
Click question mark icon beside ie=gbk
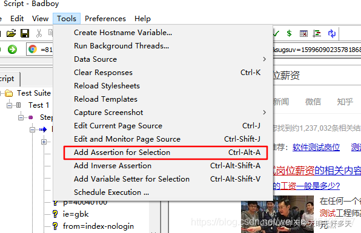(x=55, y=214)
